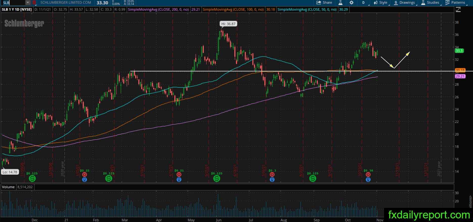Click the red earnings phone icon in April
473x222 pixels.
pos(179,175)
